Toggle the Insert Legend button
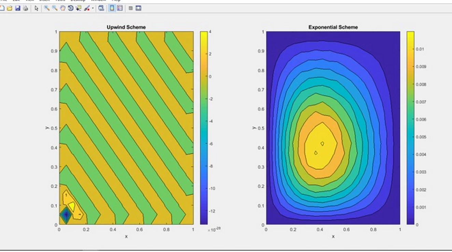This screenshot has width=452, height=252. pos(120,8)
